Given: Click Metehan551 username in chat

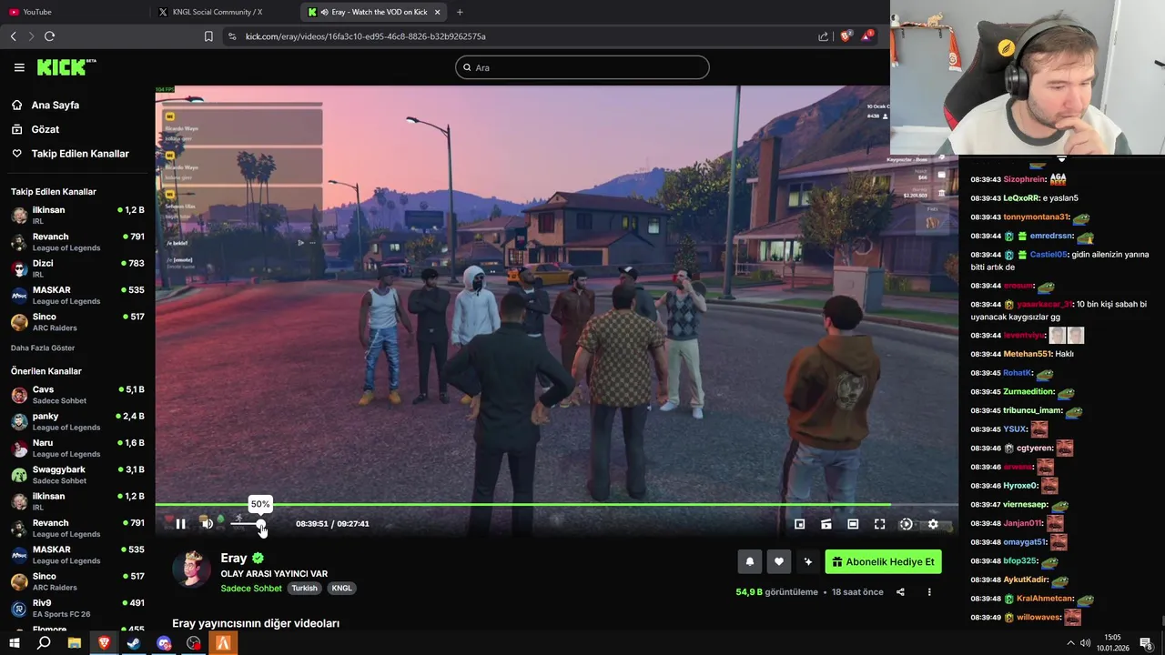Looking at the screenshot, I should 1027,354.
